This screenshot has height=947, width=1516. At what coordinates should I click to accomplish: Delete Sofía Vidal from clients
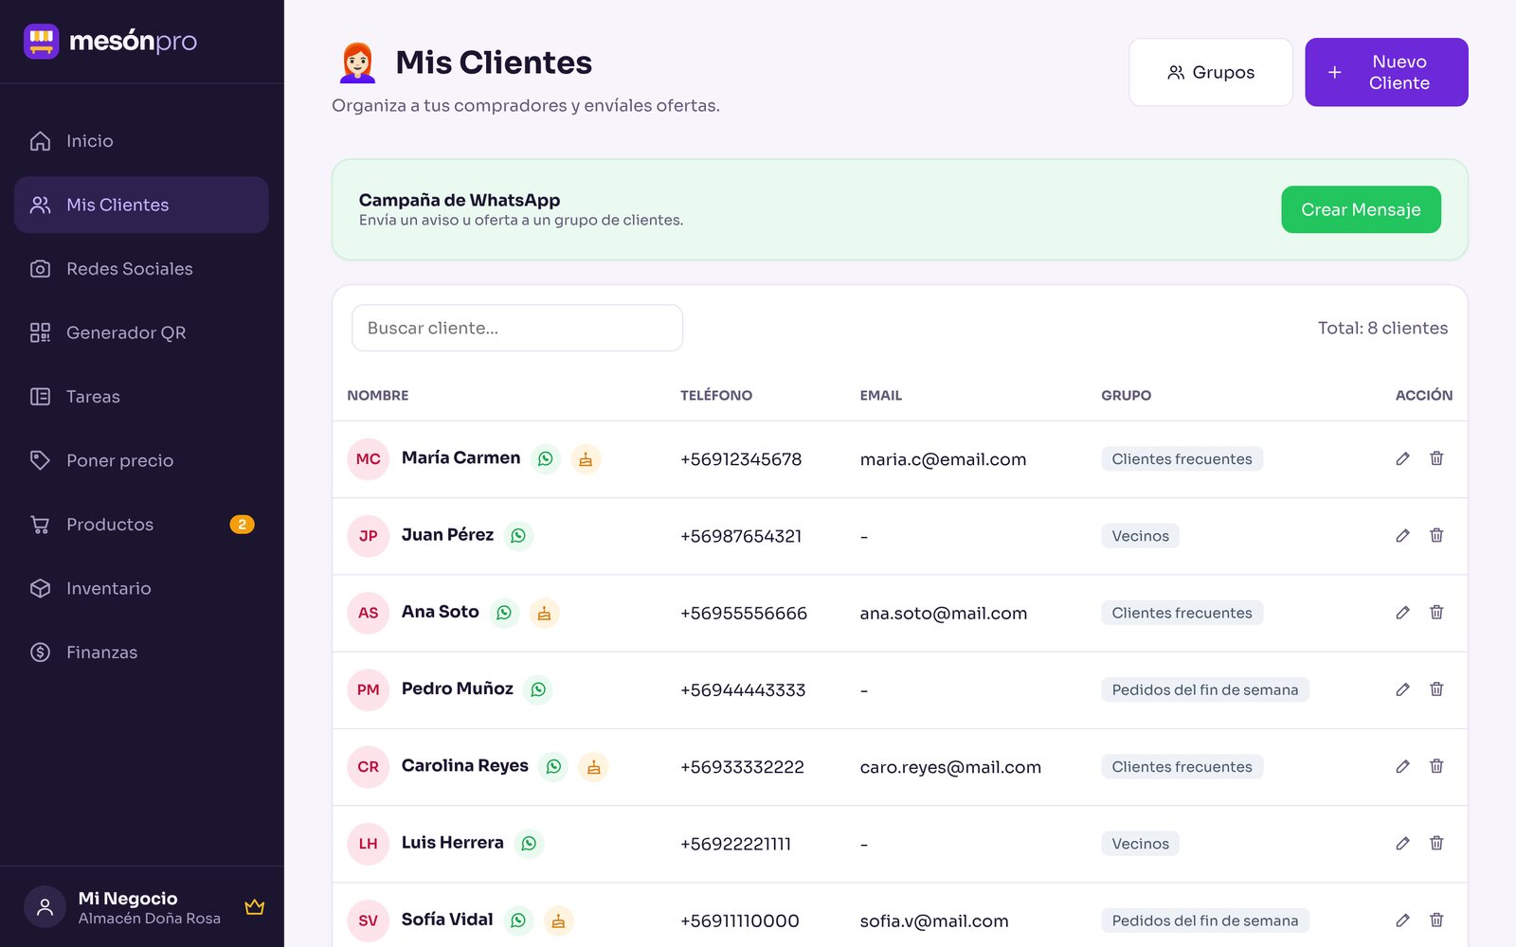(x=1436, y=920)
